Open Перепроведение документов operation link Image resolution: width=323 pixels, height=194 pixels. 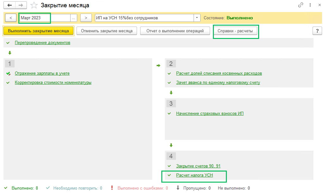click(42, 42)
